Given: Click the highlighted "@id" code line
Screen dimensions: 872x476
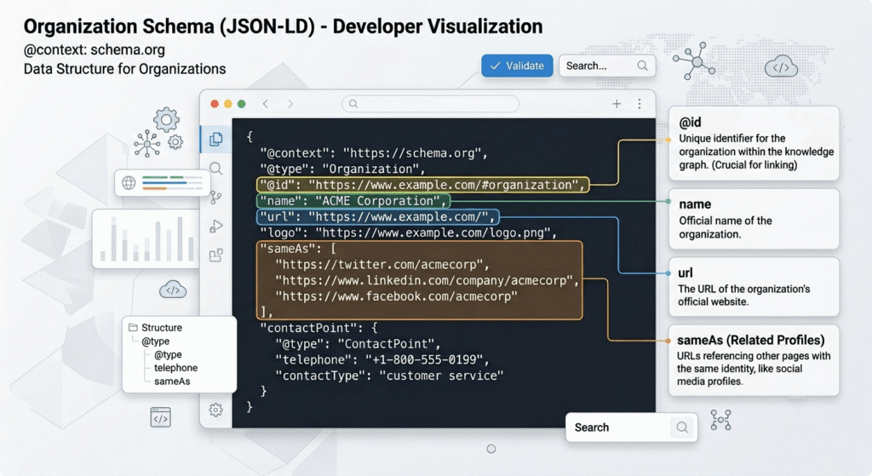Looking at the screenshot, I should click(422, 185).
